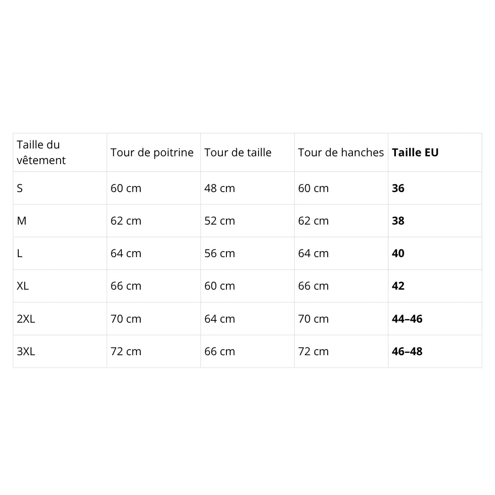Select the EU size 44–46 cell
495x495 pixels.
(407, 319)
